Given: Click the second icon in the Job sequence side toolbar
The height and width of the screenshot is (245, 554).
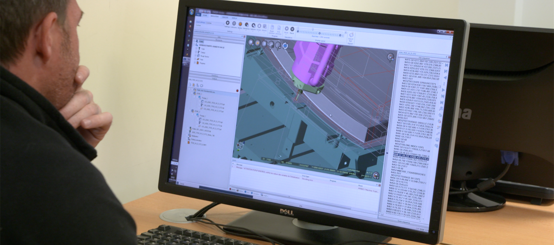Looking at the screenshot, I should pos(446,71).
